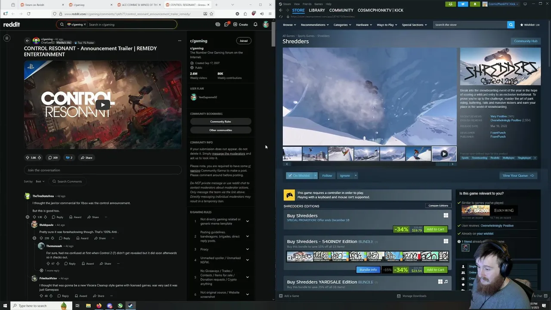Go back in Steam navigation
Viewport: 551px width, 310px height.
(x=281, y=10)
